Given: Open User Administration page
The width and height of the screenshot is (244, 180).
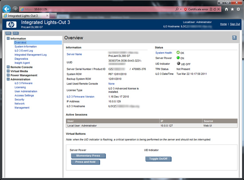Looking at the screenshot, I should point(26,91).
